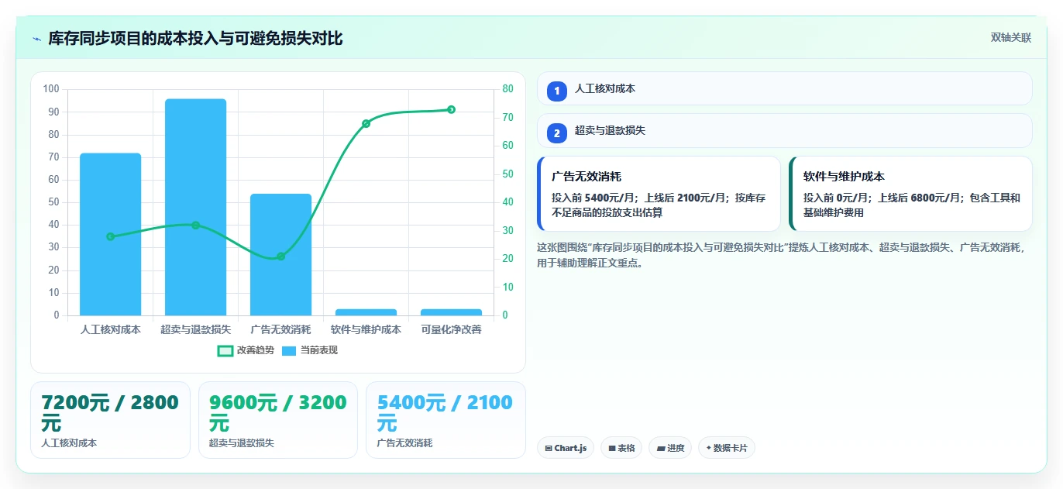The width and height of the screenshot is (1063, 489).
Task: Click the 可量化净改善 small bar
Action: click(451, 312)
